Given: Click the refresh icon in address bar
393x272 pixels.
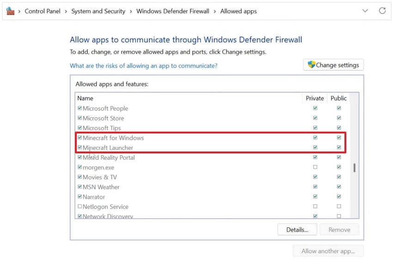Looking at the screenshot, I should (382, 11).
